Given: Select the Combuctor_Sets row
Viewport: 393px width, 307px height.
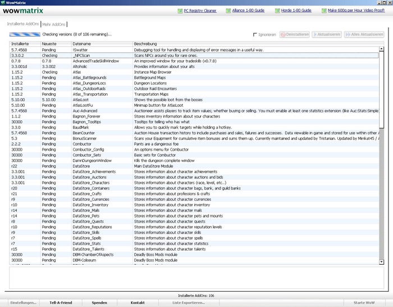Looking at the screenshot, I should [194, 155].
